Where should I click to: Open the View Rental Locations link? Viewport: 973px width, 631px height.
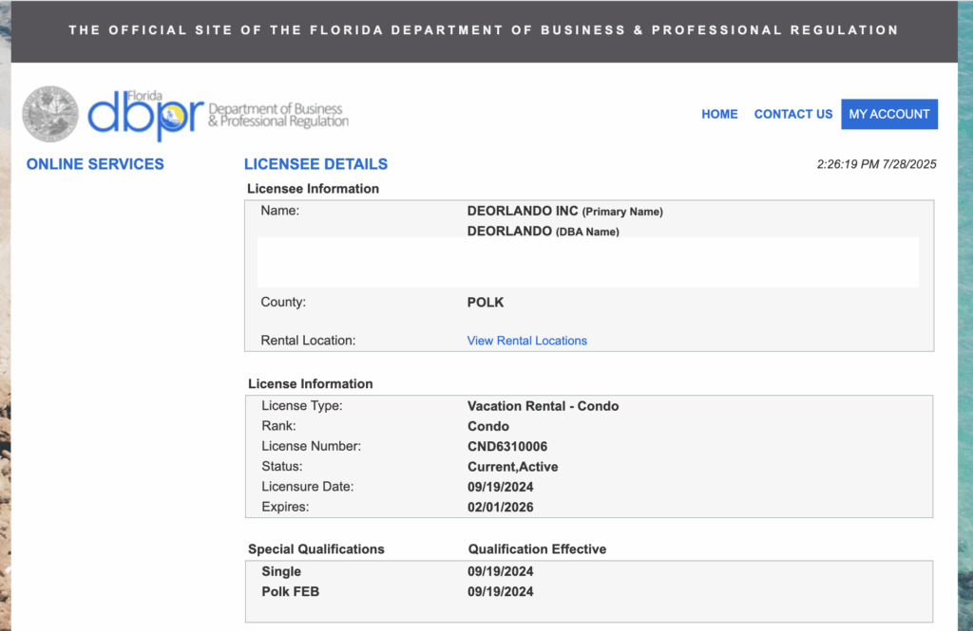pos(526,341)
